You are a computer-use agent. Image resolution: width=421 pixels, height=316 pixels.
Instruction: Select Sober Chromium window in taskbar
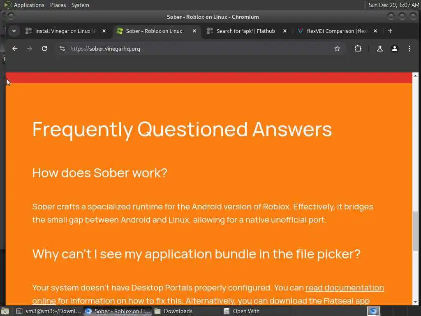tap(118, 311)
